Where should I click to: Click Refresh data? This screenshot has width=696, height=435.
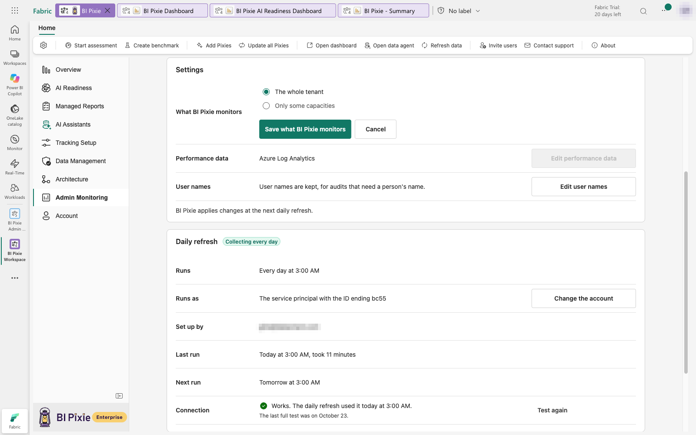click(442, 45)
